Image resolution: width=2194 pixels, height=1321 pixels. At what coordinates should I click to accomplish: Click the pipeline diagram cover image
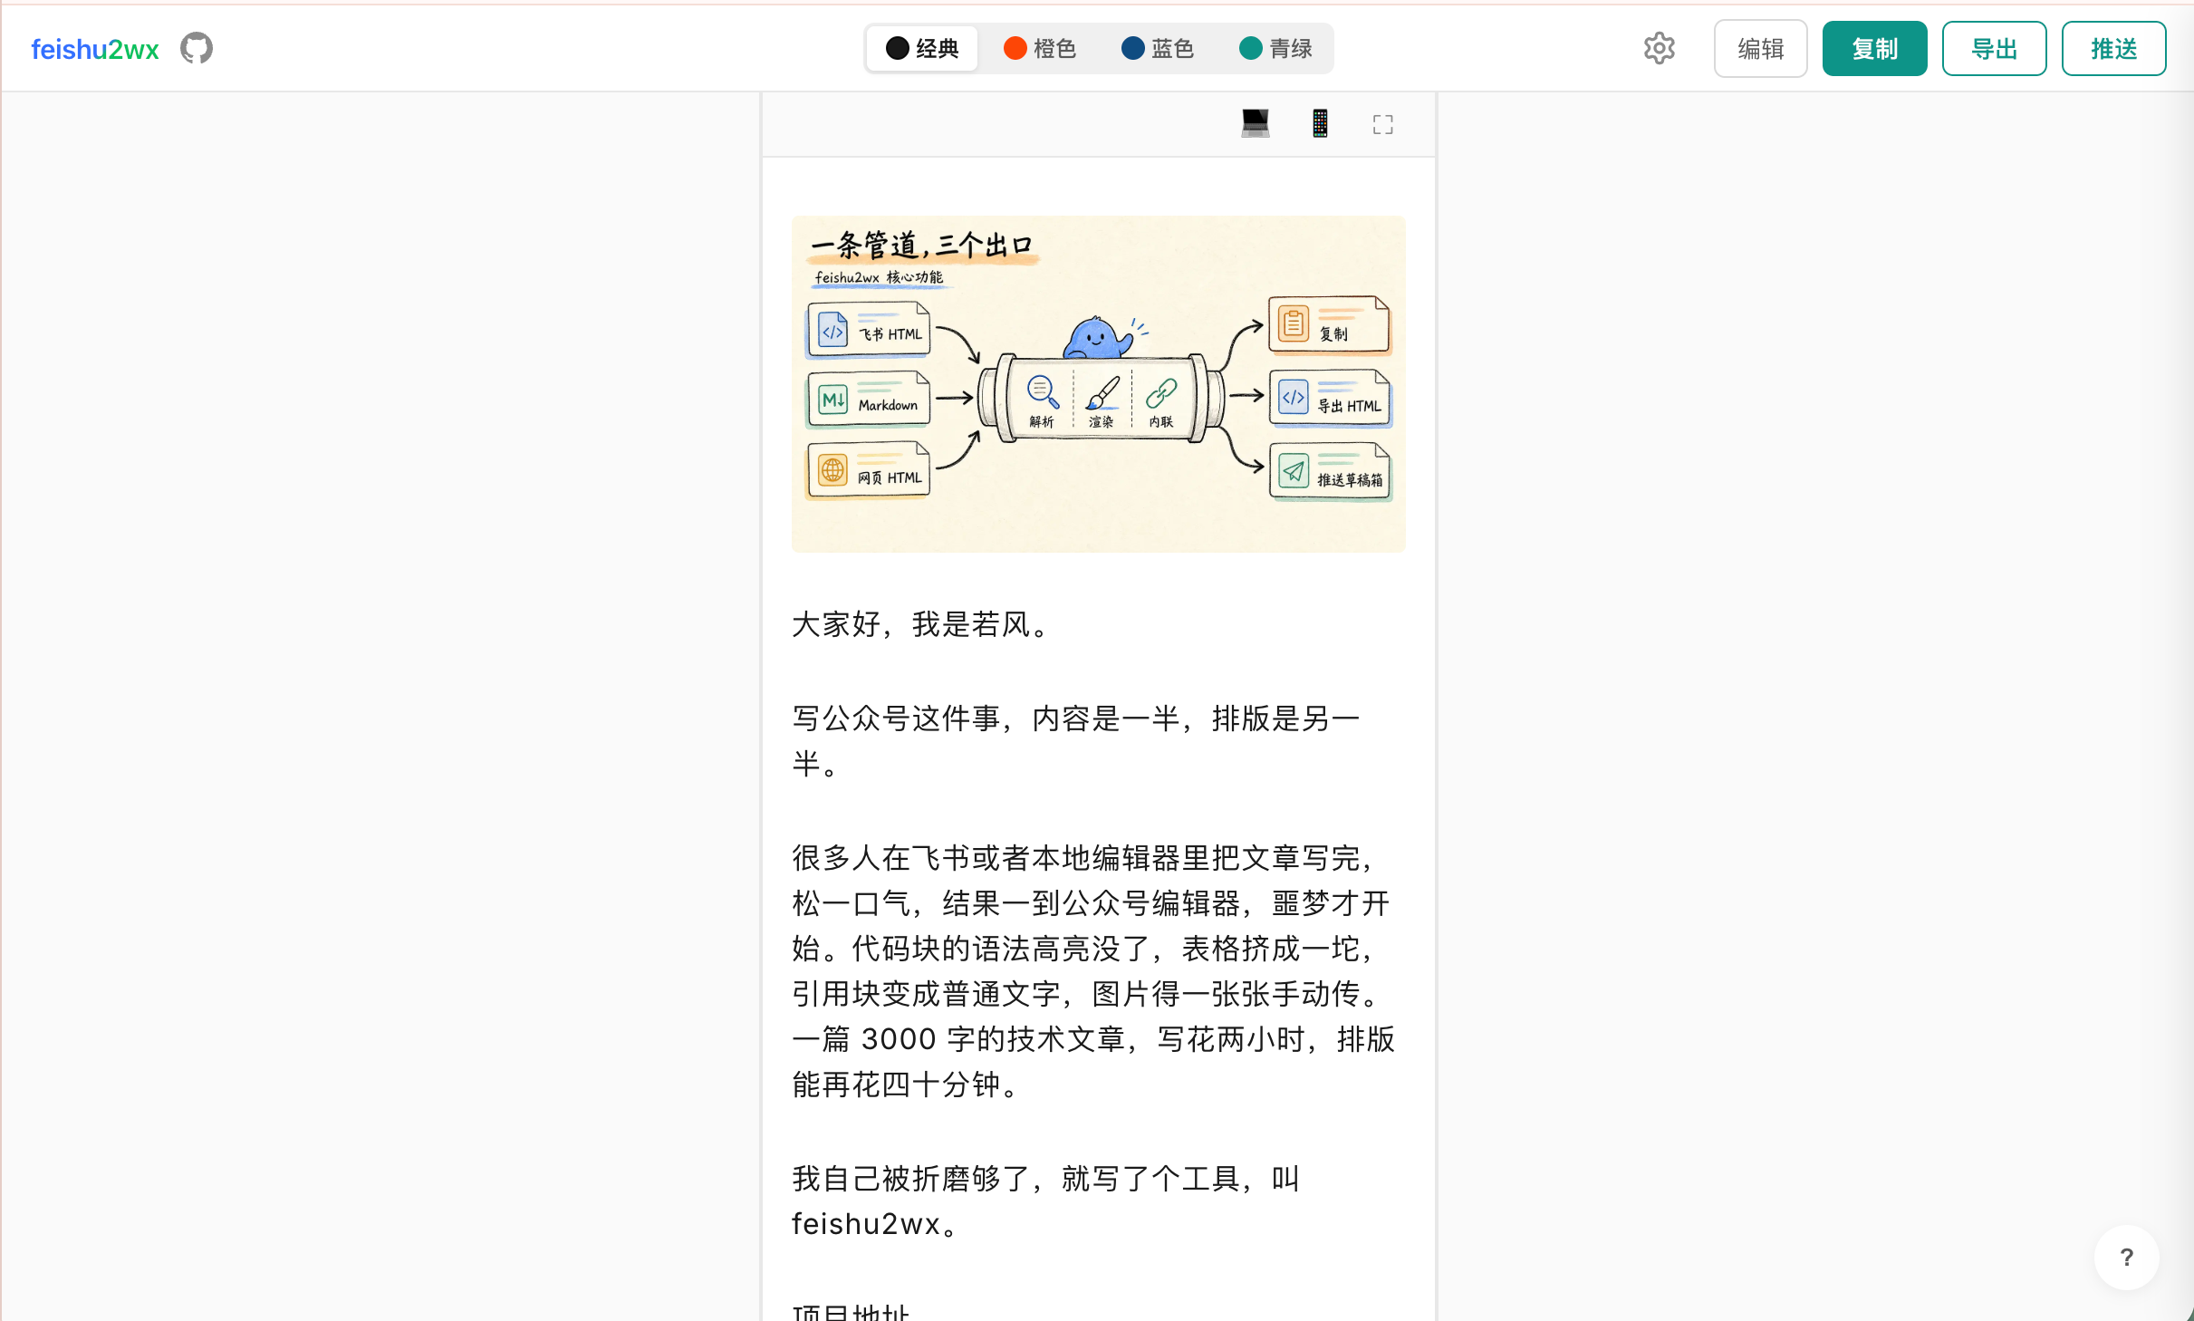1098,384
